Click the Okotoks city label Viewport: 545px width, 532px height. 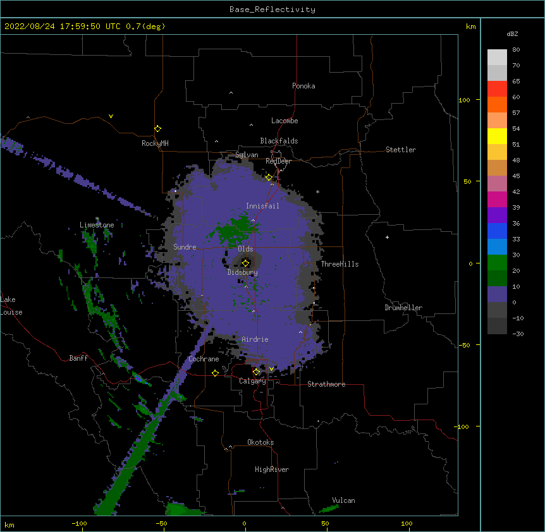[260, 442]
